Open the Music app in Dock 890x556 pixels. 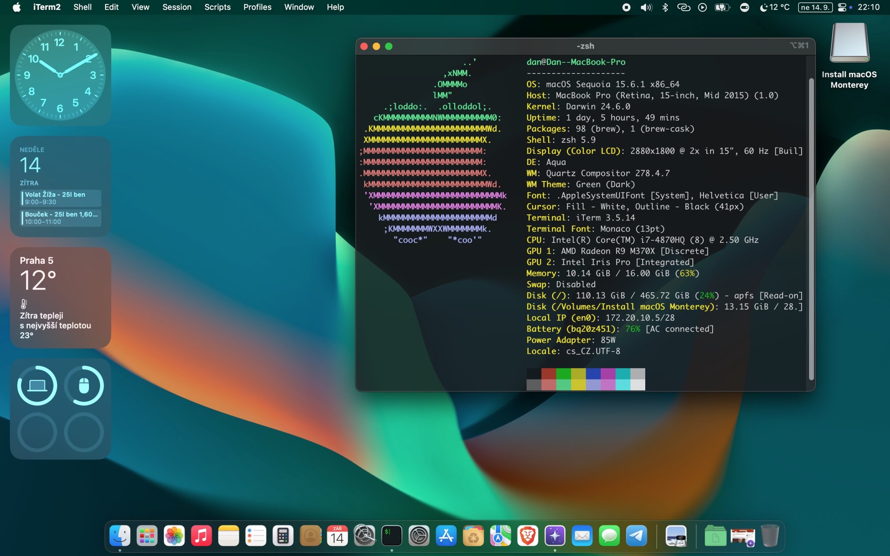point(201,536)
